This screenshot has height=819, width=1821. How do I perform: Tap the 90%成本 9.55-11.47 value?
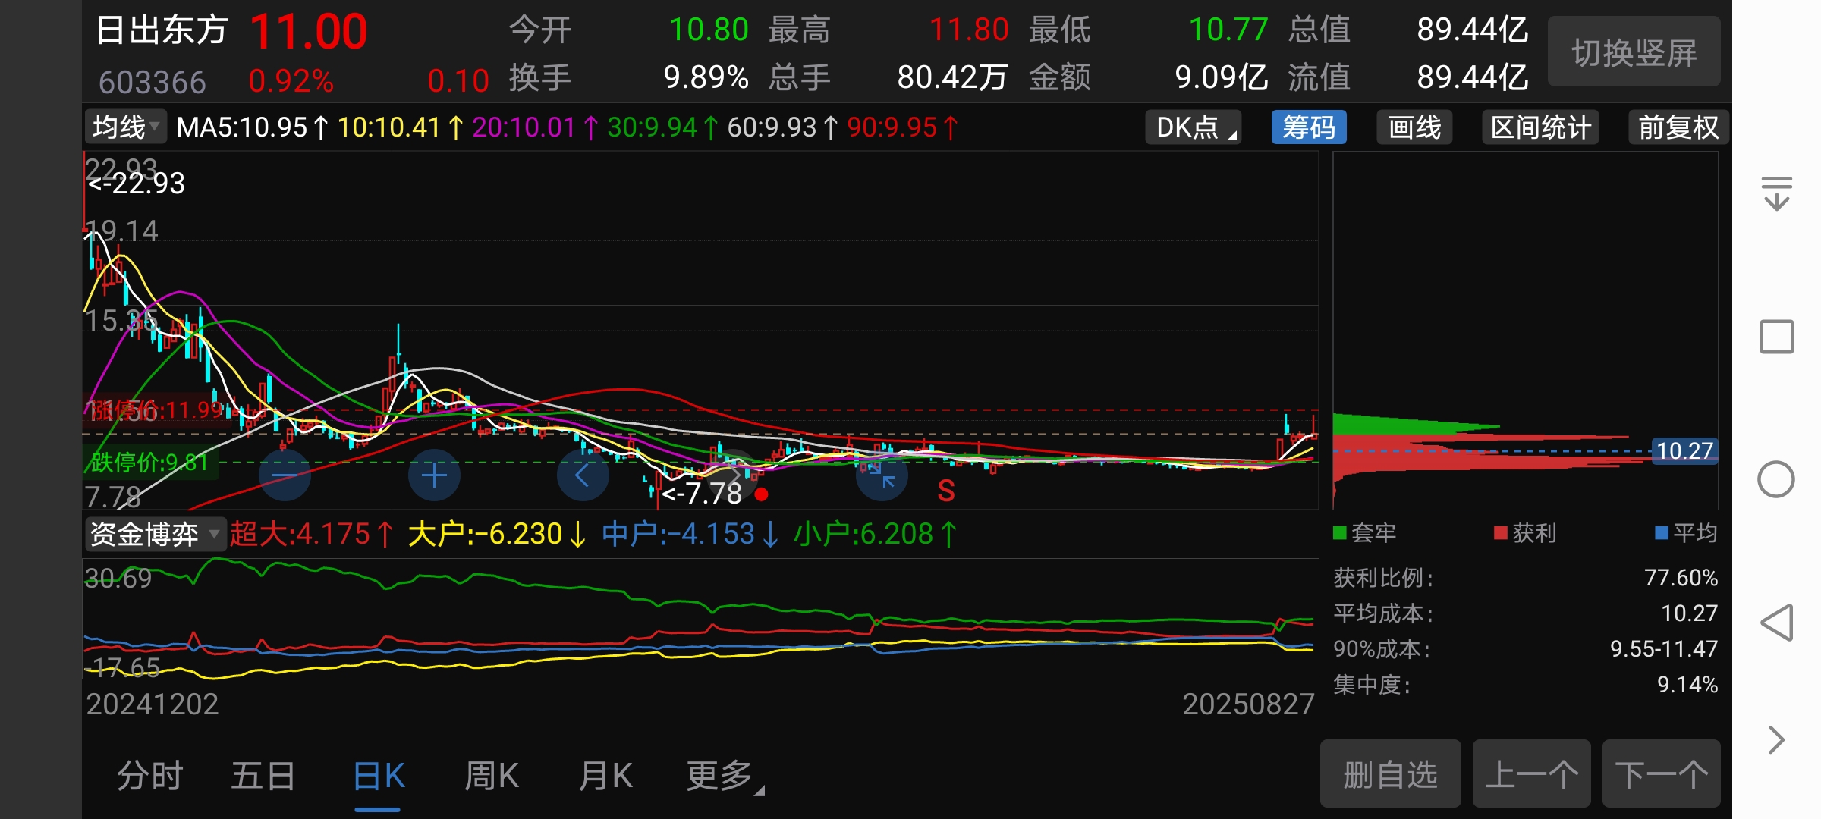point(1664,649)
